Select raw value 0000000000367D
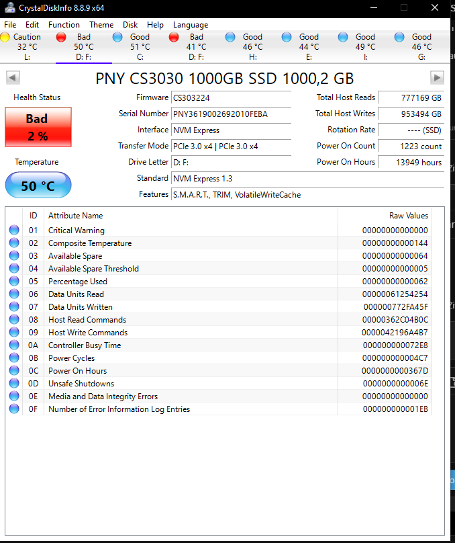This screenshot has width=455, height=543. click(x=395, y=370)
